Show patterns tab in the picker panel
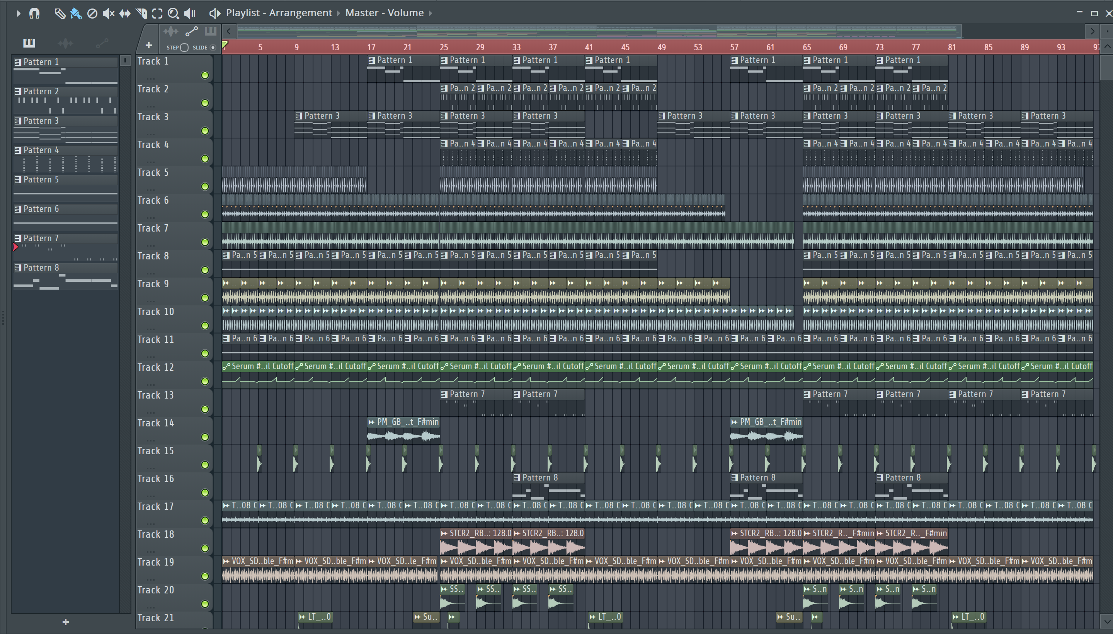 coord(29,43)
